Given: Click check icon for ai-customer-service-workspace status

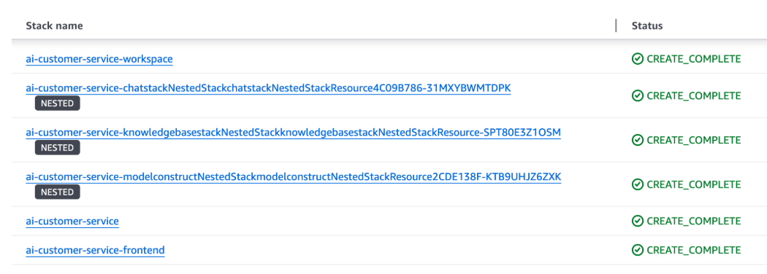Looking at the screenshot, I should pyautogui.click(x=638, y=59).
